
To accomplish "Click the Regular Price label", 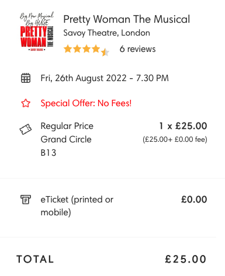I will pos(67,126).
